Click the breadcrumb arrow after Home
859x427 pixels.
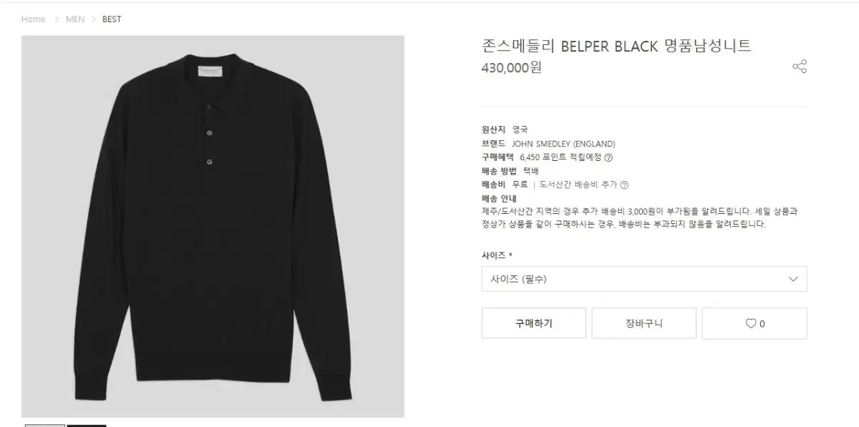[56, 19]
